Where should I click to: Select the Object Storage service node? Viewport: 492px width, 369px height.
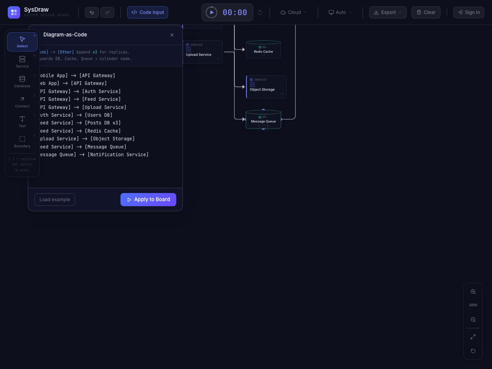click(x=267, y=87)
